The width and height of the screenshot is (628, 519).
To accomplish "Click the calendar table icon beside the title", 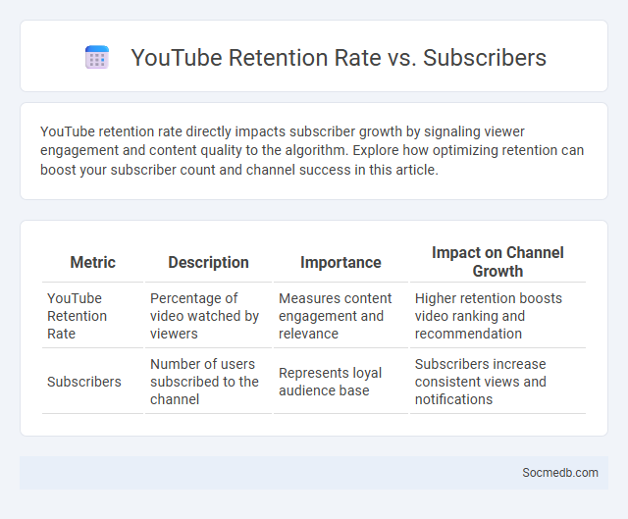I will click(97, 57).
